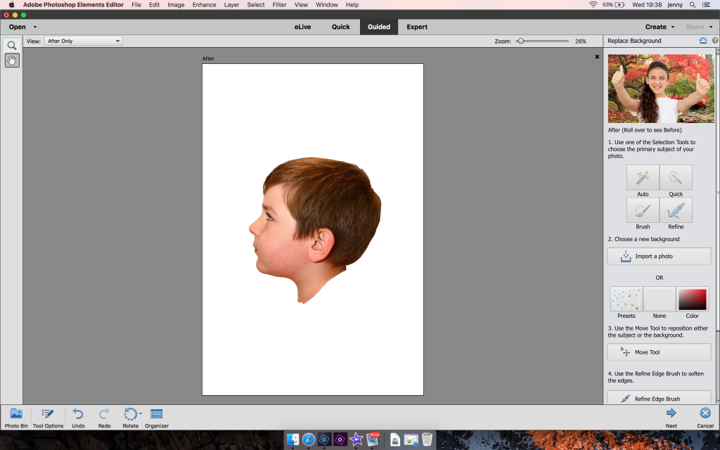
Task: Switch to Guided mode
Action: pyautogui.click(x=379, y=27)
